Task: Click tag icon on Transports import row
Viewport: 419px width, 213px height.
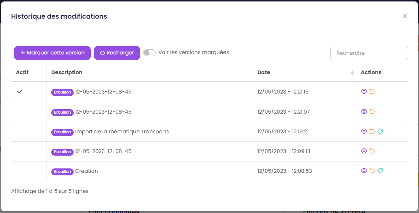Action: pos(380,131)
